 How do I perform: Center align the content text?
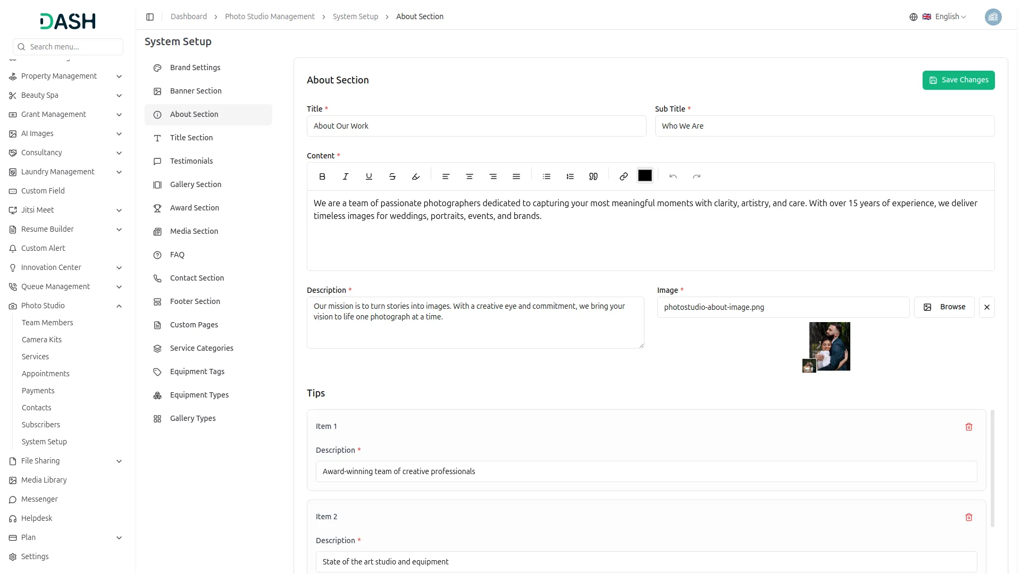pos(470,176)
